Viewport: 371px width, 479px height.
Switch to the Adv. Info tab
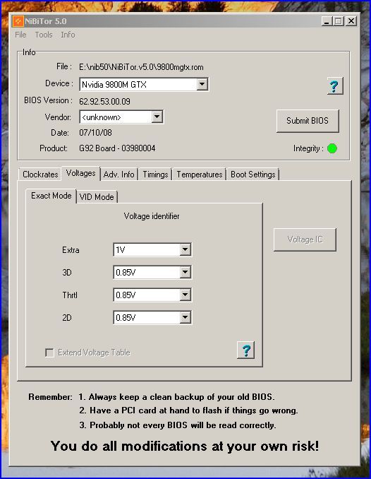pyautogui.click(x=118, y=175)
